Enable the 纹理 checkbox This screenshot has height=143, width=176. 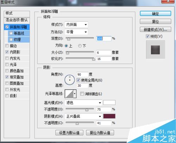[x=11, y=39]
